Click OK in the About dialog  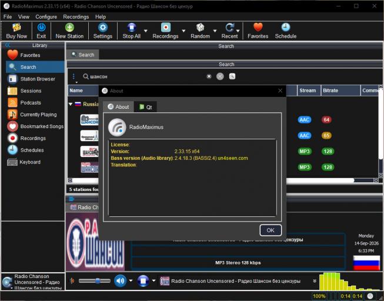(271, 230)
